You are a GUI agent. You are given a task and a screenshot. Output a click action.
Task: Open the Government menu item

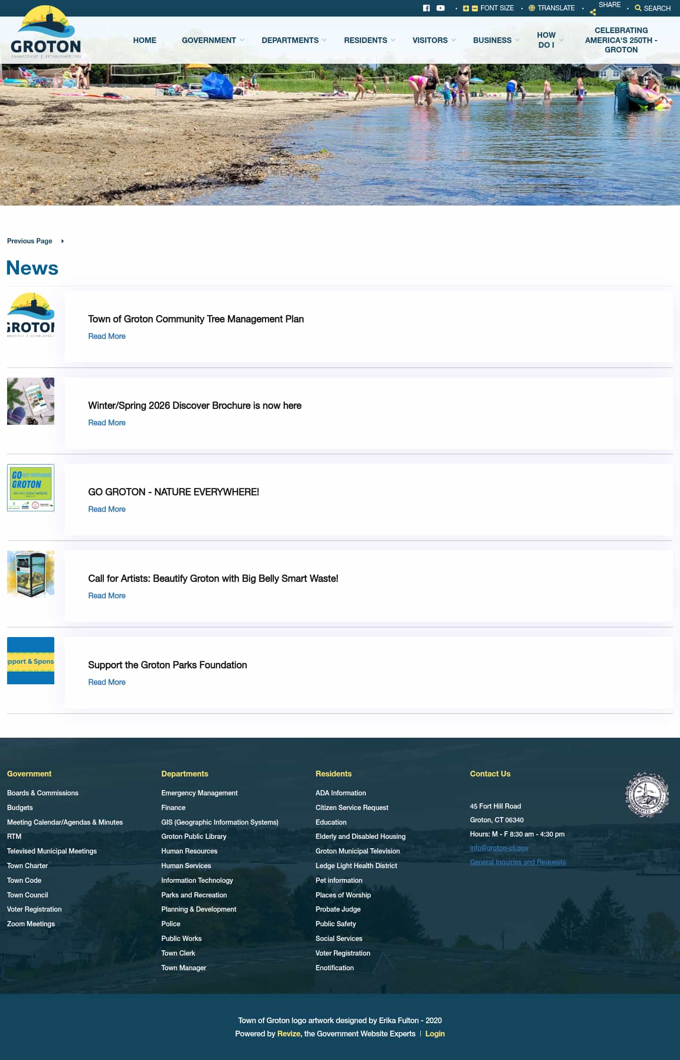coord(209,40)
